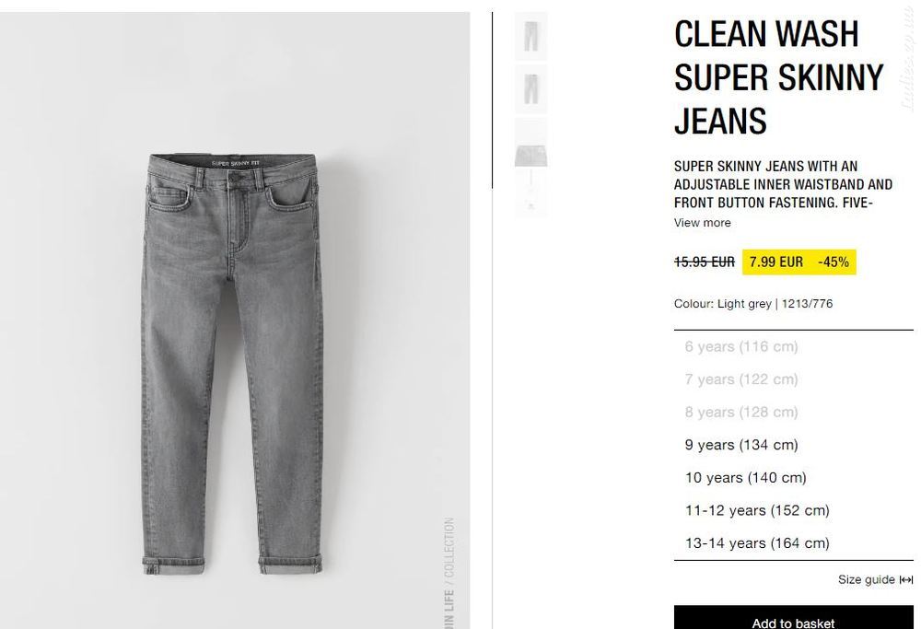Expand description with View more
This screenshot has height=629, width=921.
(x=703, y=223)
